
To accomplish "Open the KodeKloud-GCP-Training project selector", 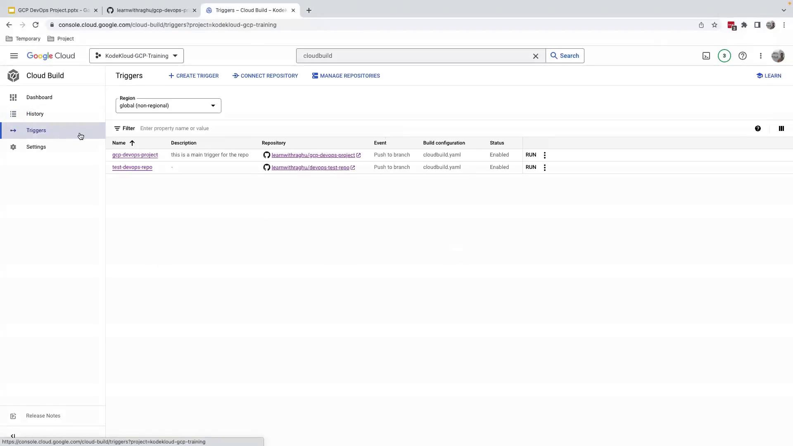I will coord(136,56).
